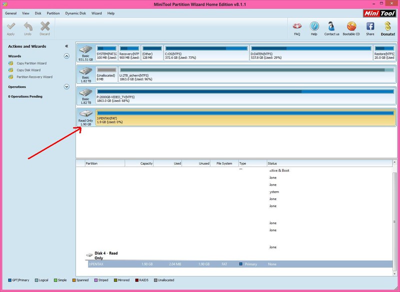
Task: Open the General menu
Action: pyautogui.click(x=10, y=13)
